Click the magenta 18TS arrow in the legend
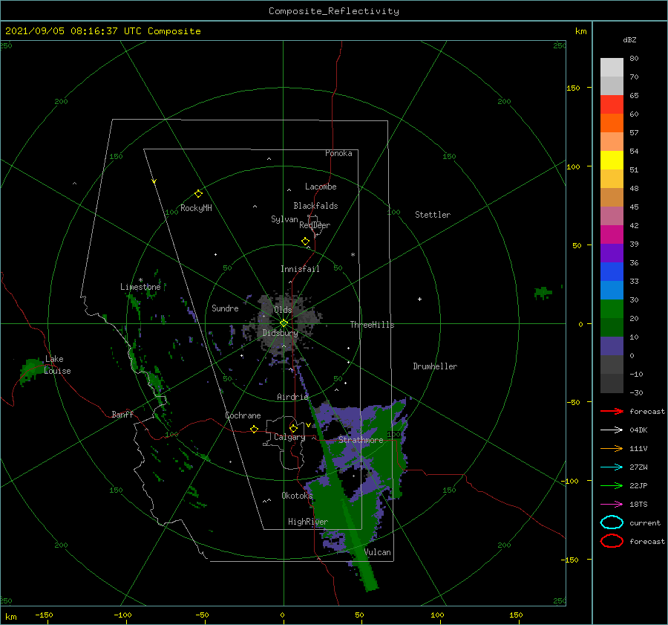 [612, 505]
